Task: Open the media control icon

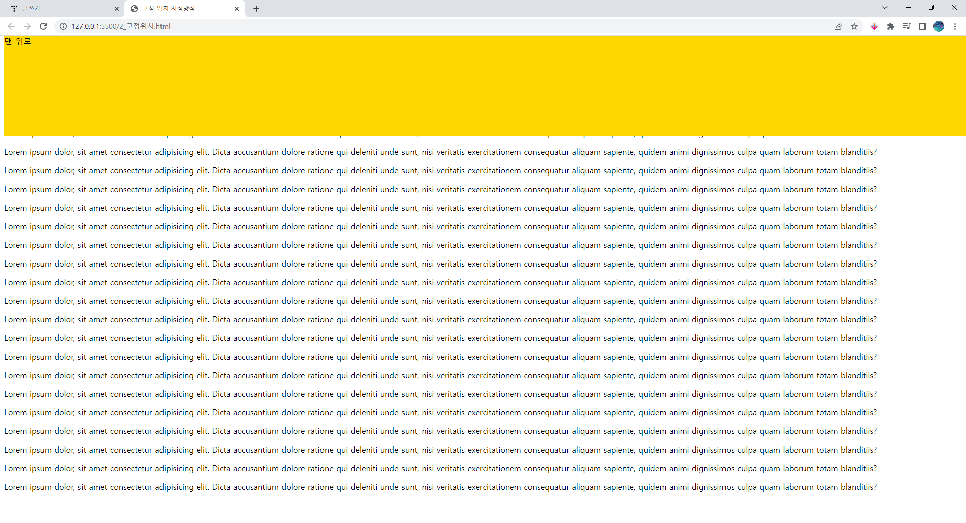Action: tap(907, 26)
